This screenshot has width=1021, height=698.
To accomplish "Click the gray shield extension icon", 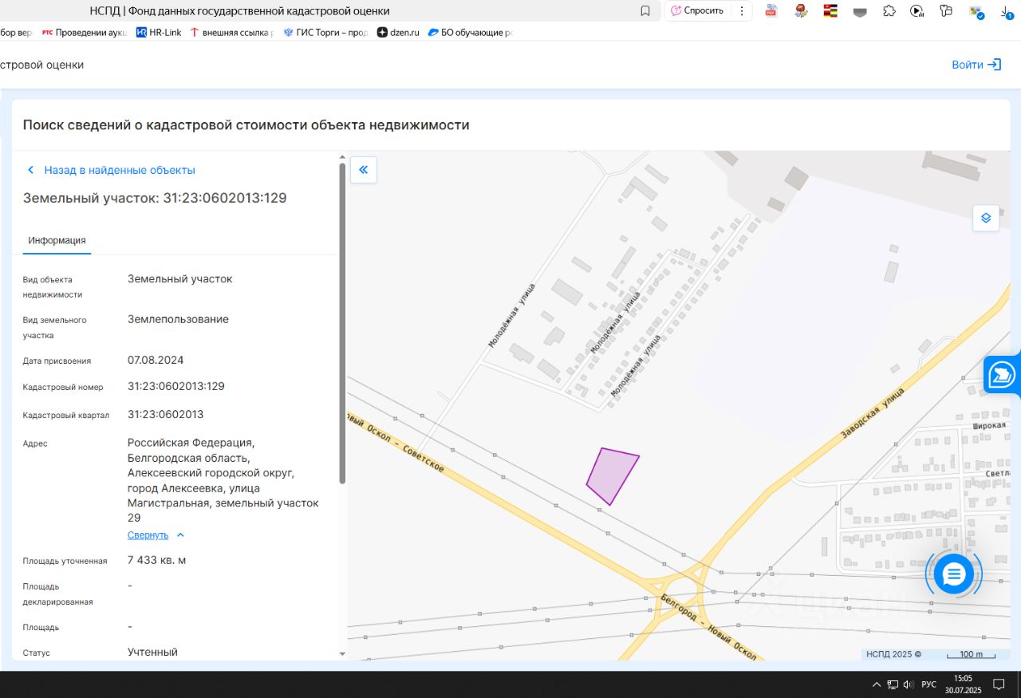I will [860, 11].
